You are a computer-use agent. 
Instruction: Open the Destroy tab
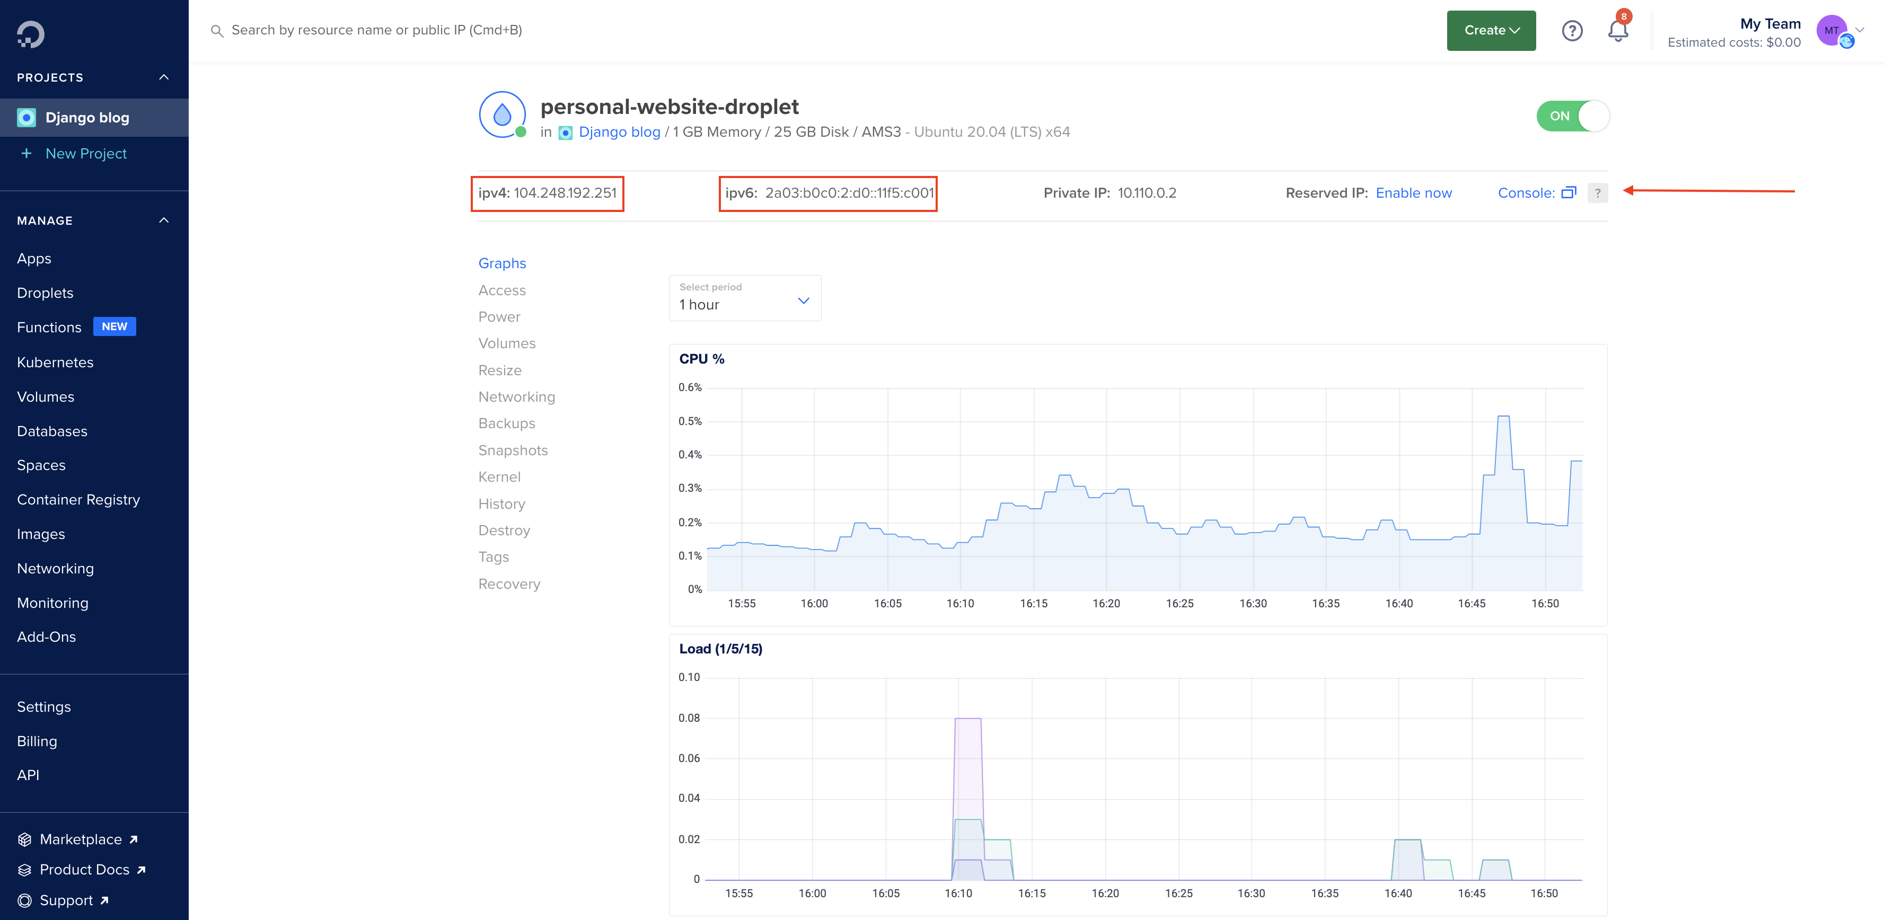(504, 530)
